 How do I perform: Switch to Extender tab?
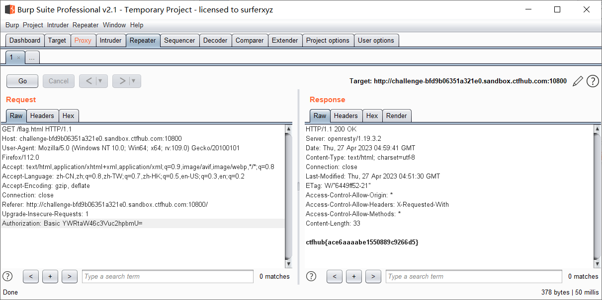[x=285, y=41]
